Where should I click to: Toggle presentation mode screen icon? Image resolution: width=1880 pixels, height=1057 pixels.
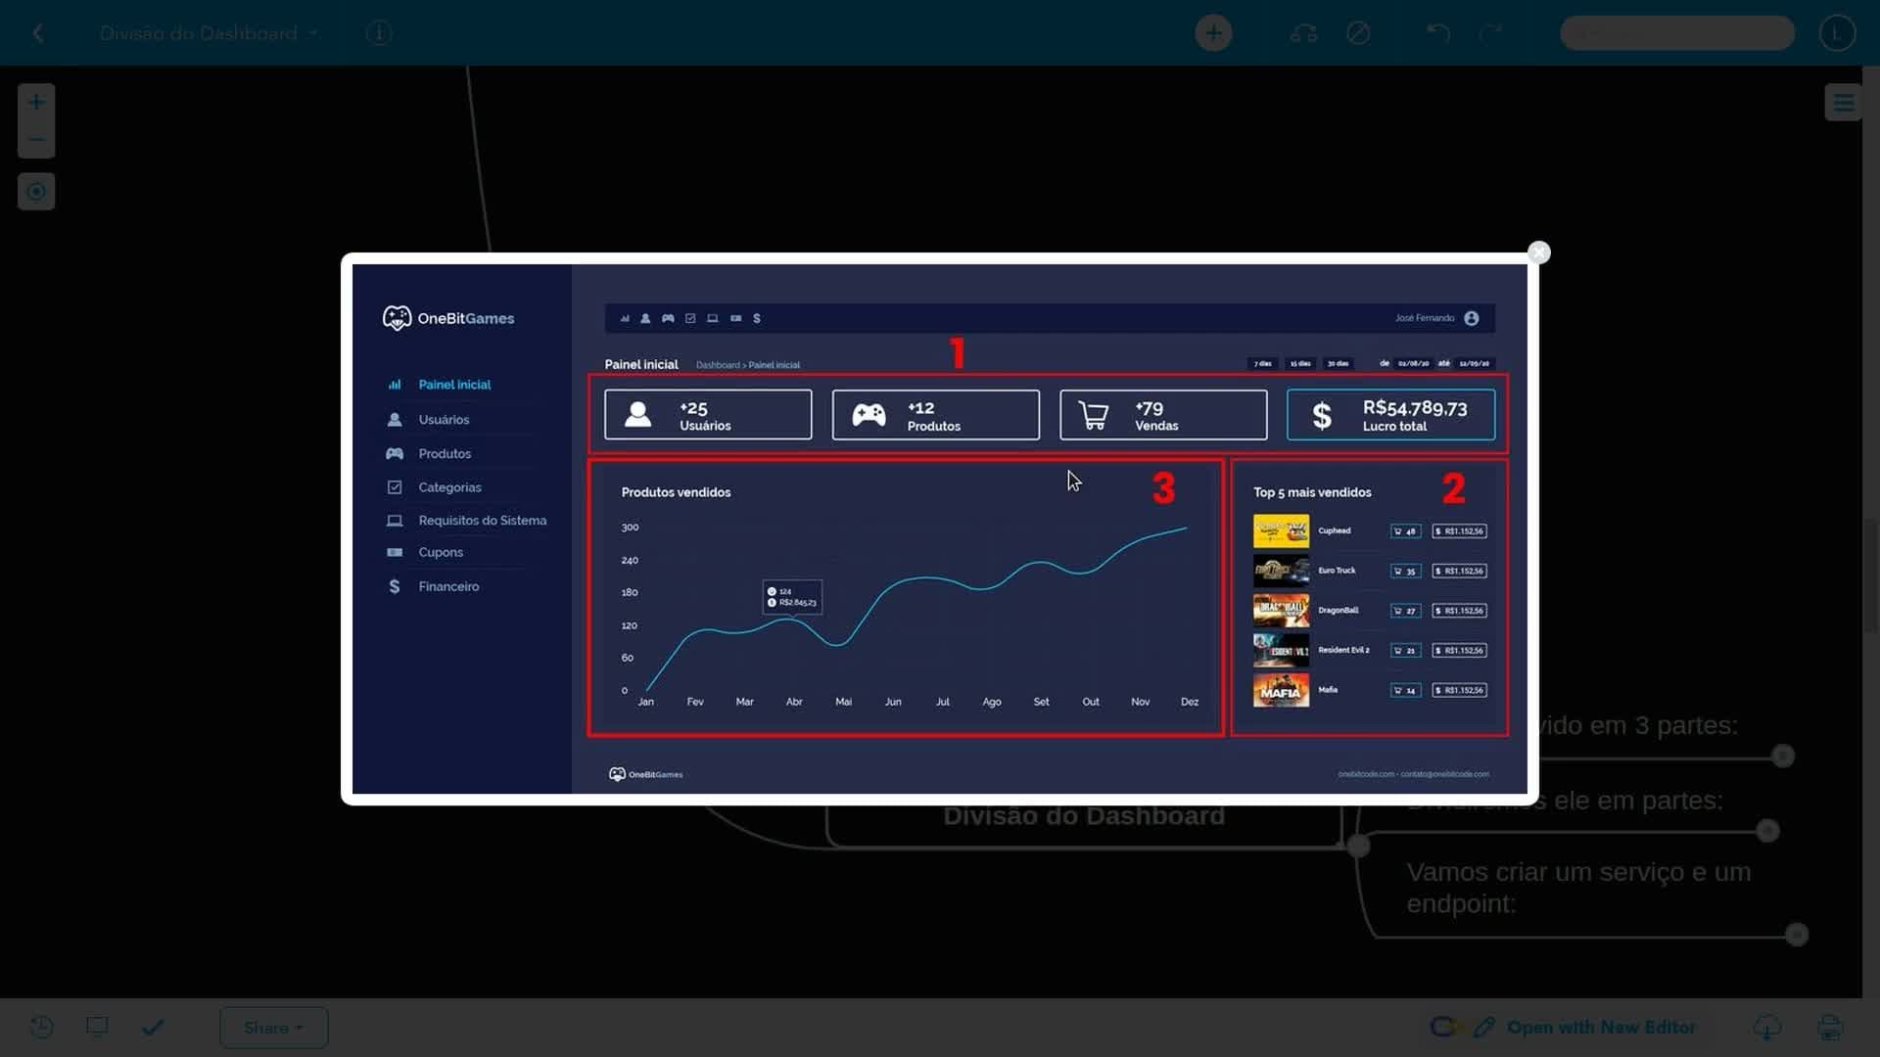coord(97,1027)
